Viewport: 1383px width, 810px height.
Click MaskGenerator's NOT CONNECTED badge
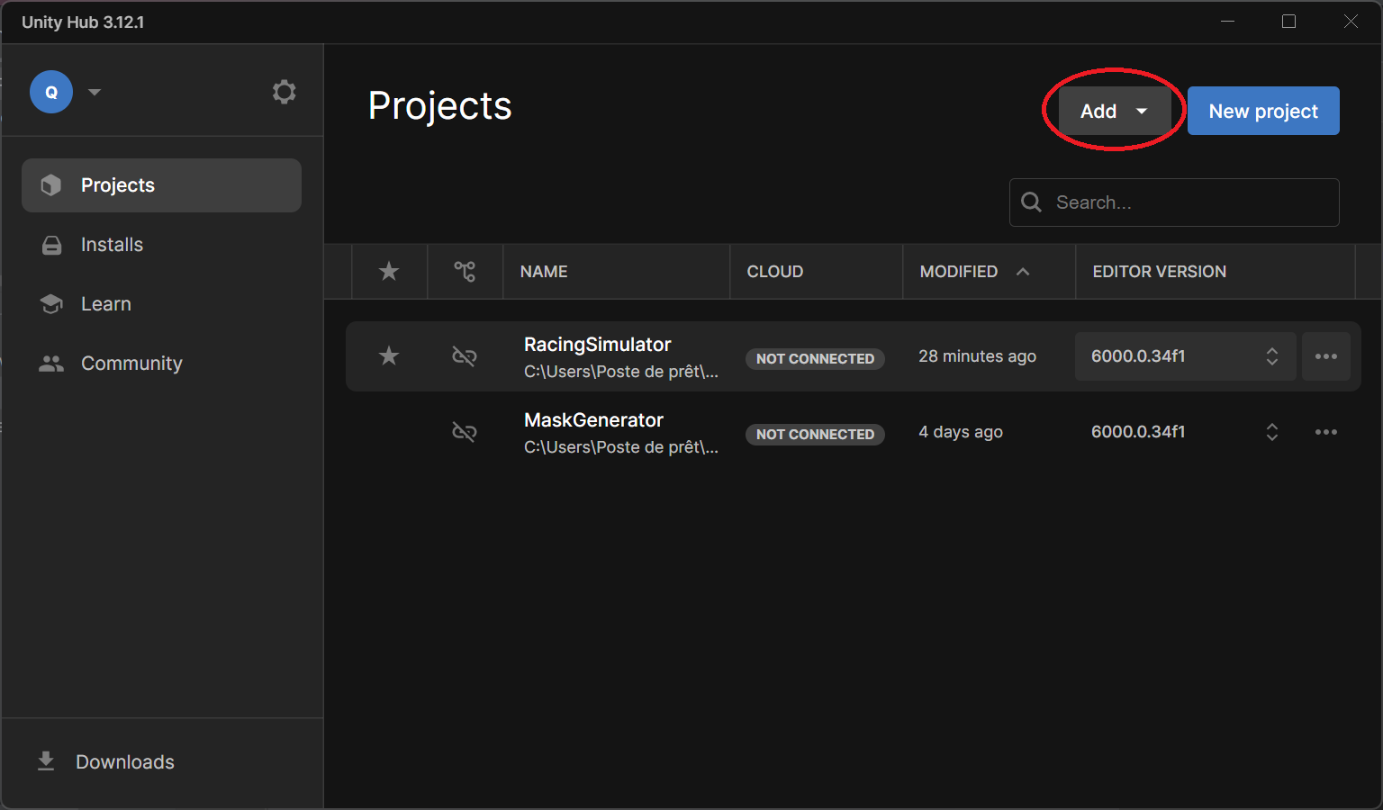tap(815, 434)
